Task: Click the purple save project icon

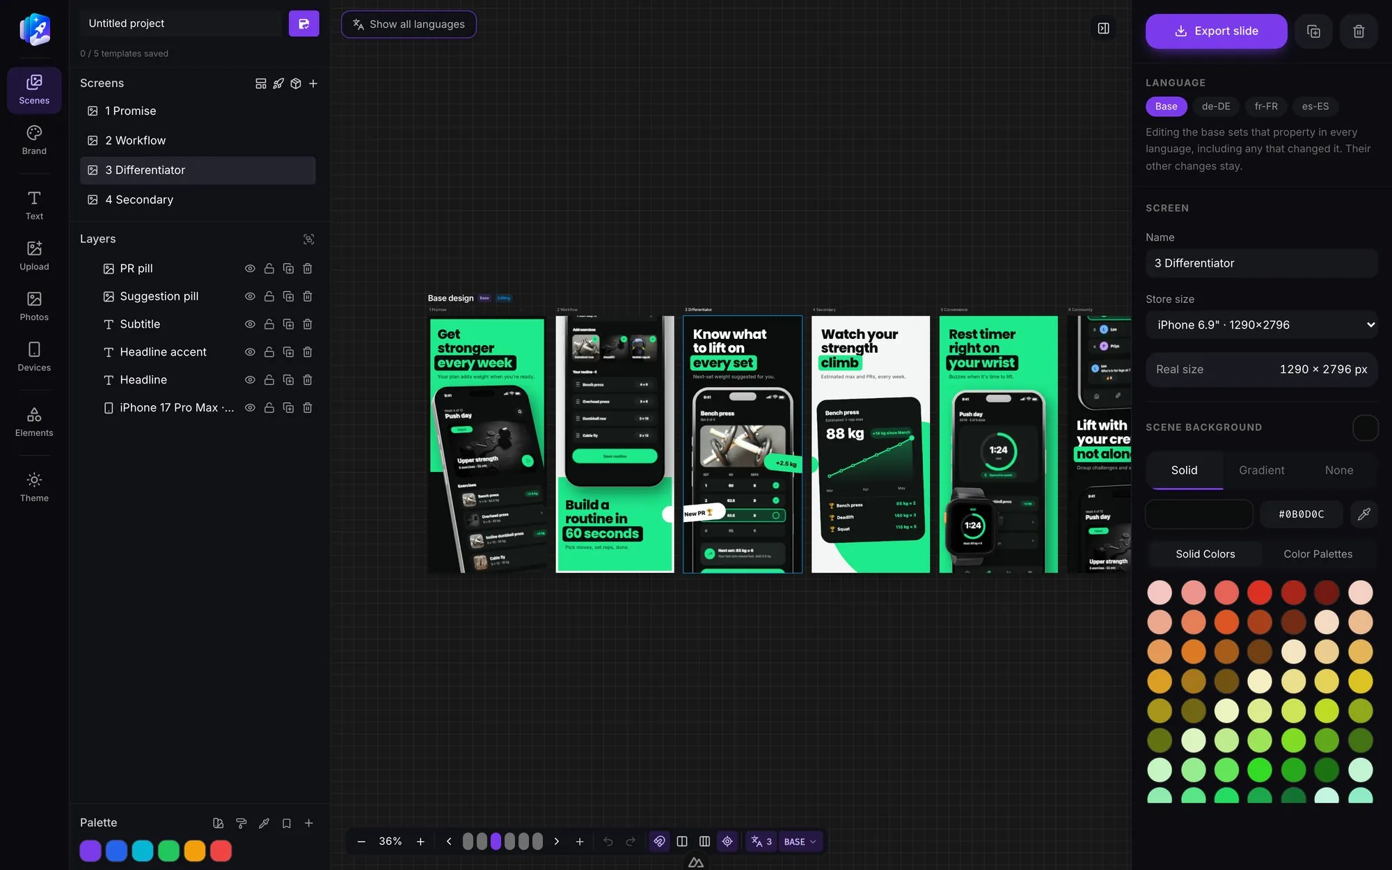Action: pos(303,24)
